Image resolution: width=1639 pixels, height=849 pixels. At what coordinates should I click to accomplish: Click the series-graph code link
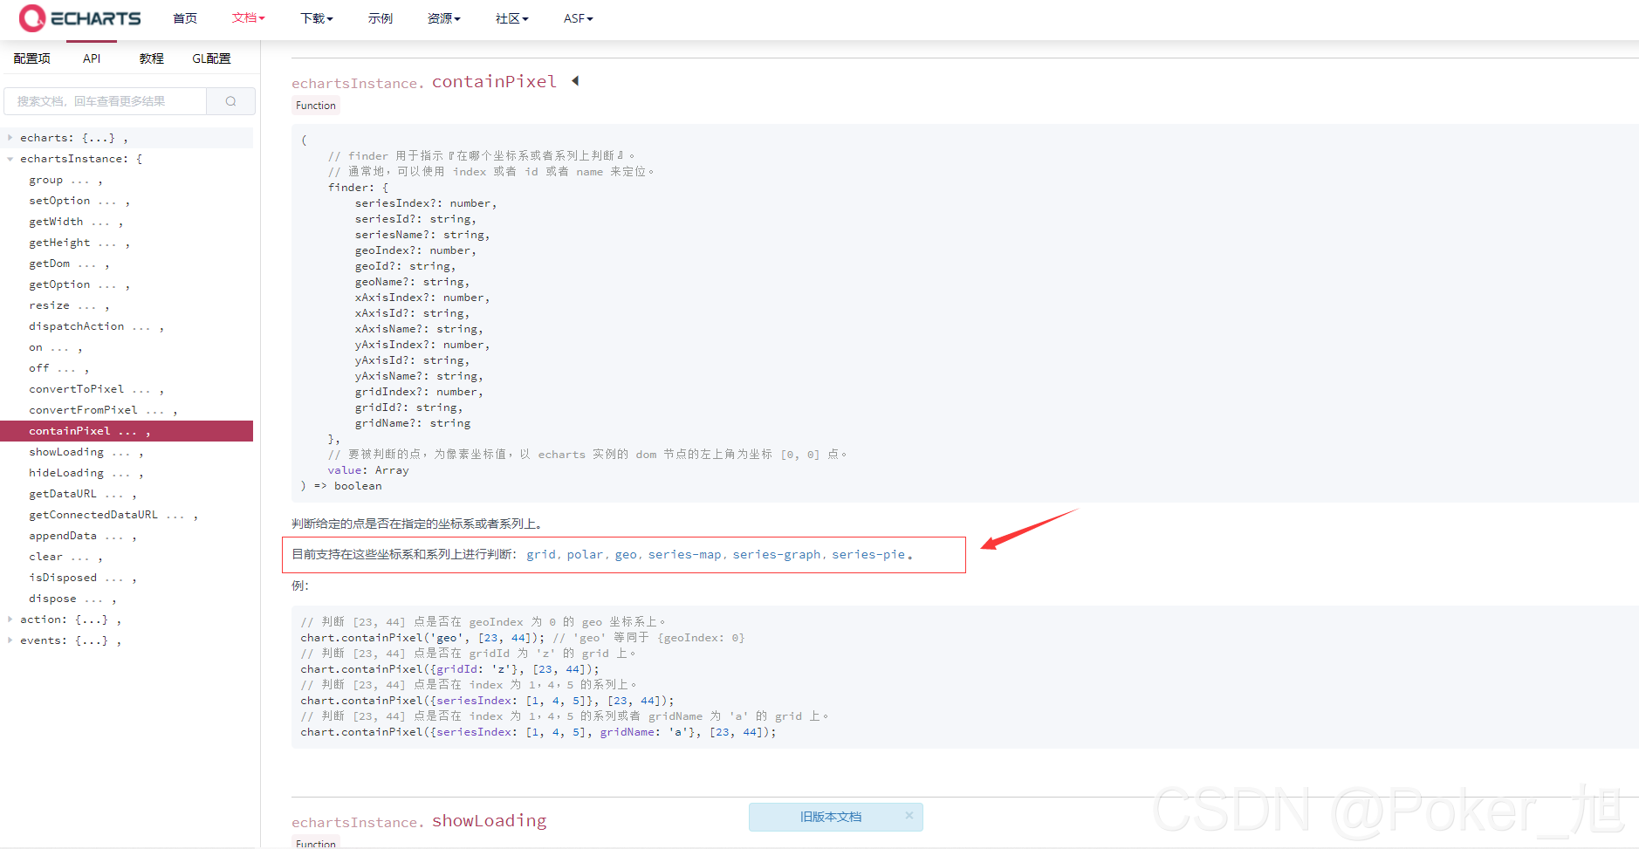(x=777, y=555)
